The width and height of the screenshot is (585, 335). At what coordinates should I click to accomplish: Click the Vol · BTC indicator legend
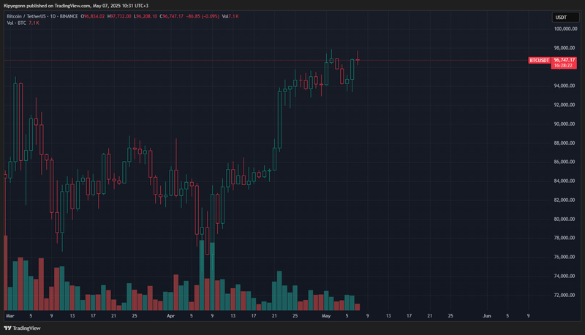(x=23, y=23)
